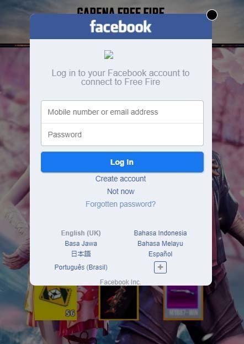Switch language to Japanese 日本語
Image resolution: width=244 pixels, height=344 pixels.
point(81,254)
